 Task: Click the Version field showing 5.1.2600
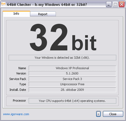72,73
